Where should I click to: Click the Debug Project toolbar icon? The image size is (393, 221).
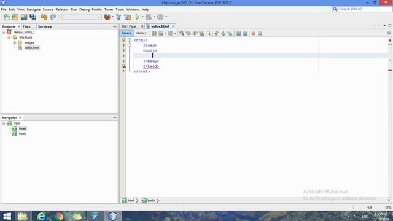[149, 17]
